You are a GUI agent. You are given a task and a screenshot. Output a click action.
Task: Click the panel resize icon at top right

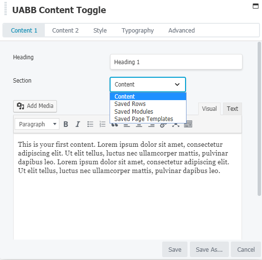point(256,6)
